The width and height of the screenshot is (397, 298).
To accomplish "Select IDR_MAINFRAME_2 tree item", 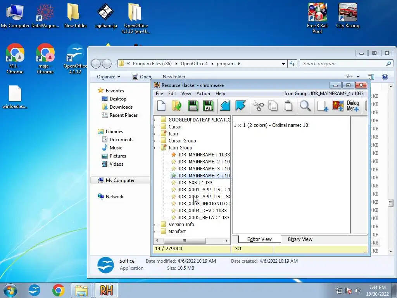I will [x=204, y=162].
